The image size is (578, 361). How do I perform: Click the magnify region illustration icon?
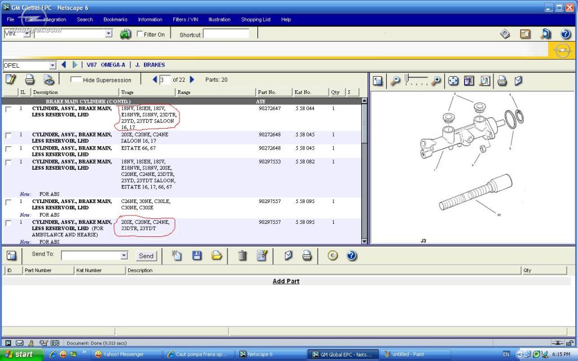coord(485,81)
